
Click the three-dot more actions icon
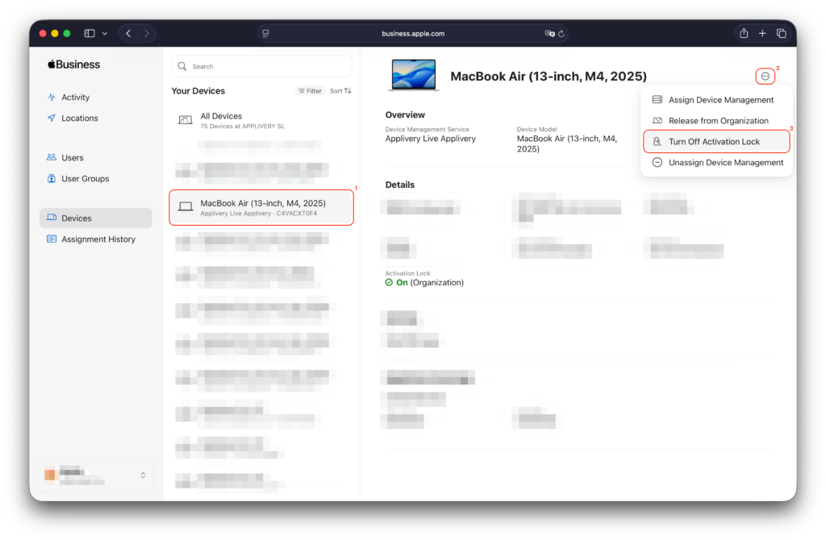[x=765, y=77]
